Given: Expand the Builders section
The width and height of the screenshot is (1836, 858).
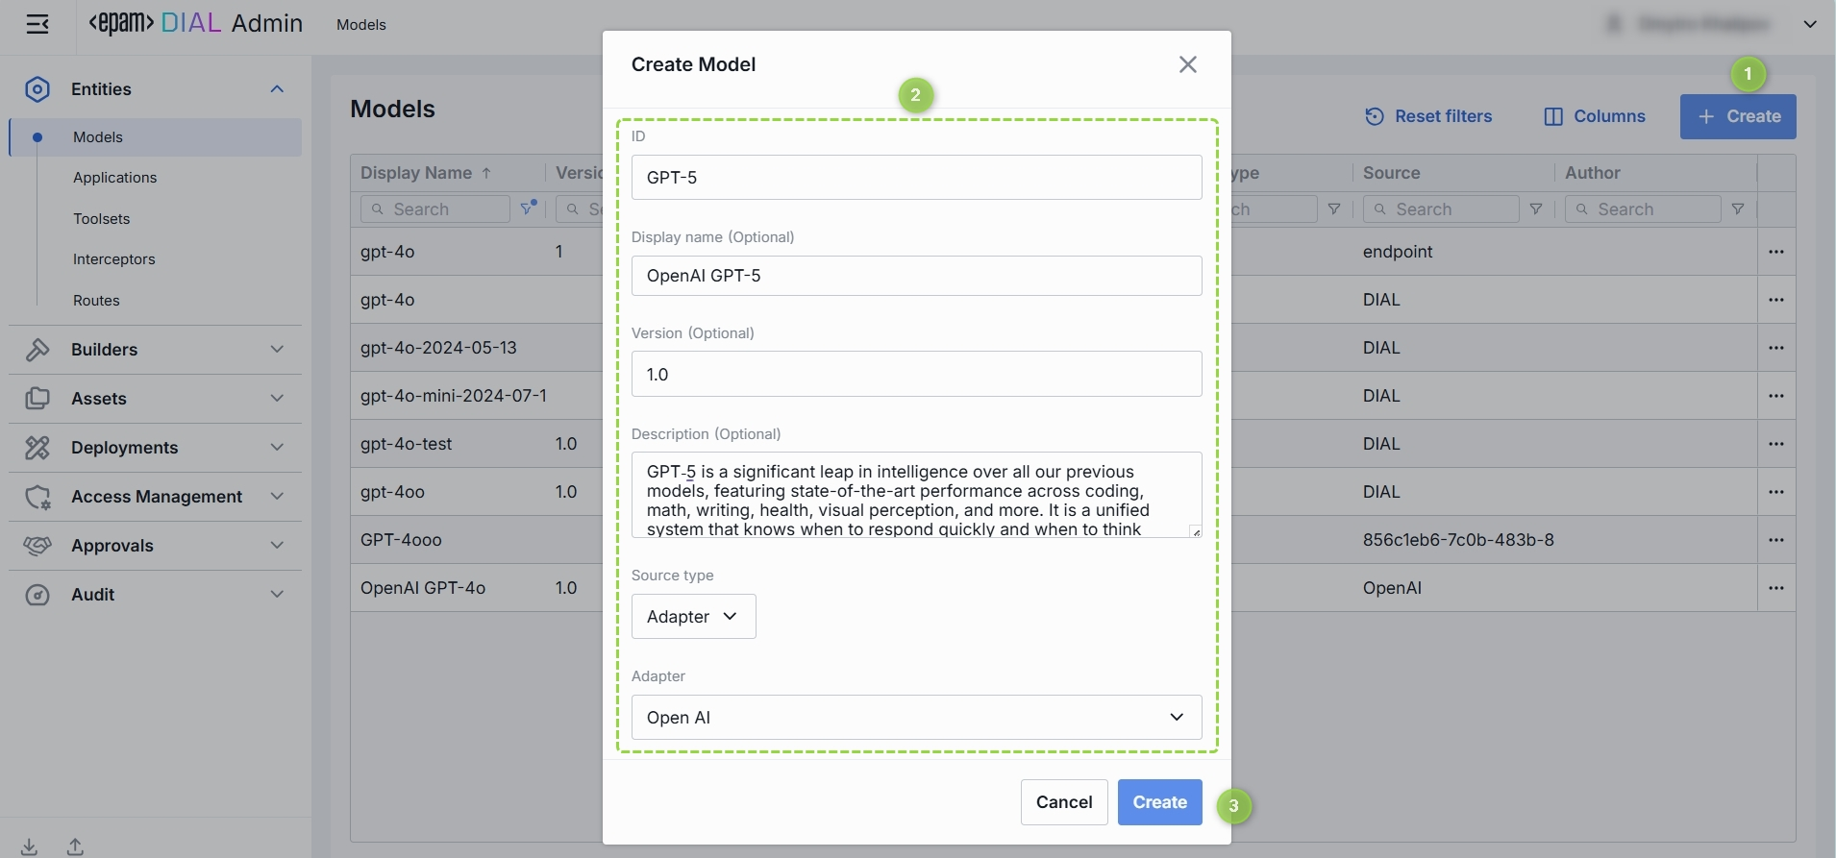Looking at the screenshot, I should [x=155, y=350].
